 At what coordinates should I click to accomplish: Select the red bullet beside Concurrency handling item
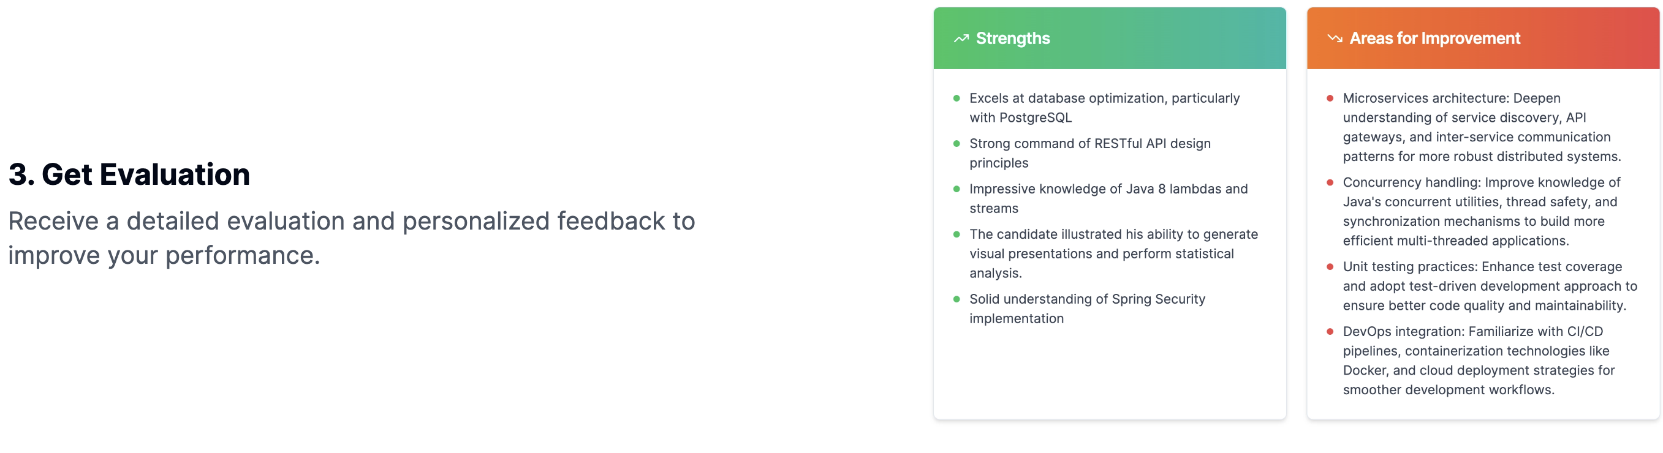coord(1330,182)
